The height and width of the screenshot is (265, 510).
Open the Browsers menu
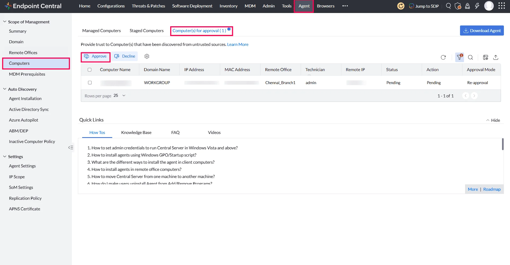(325, 6)
